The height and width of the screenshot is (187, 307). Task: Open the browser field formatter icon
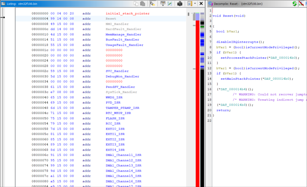[163, 4]
